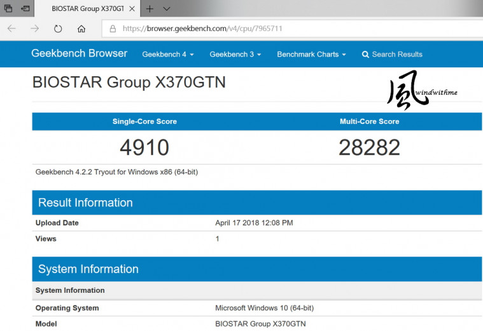Refresh the Geekbench page
The height and width of the screenshot is (331, 483).
[58, 29]
